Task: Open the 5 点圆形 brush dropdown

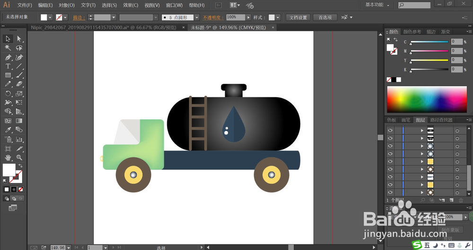Action: [x=197, y=17]
